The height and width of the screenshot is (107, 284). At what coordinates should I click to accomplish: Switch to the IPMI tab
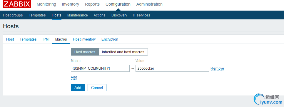coord(46,39)
